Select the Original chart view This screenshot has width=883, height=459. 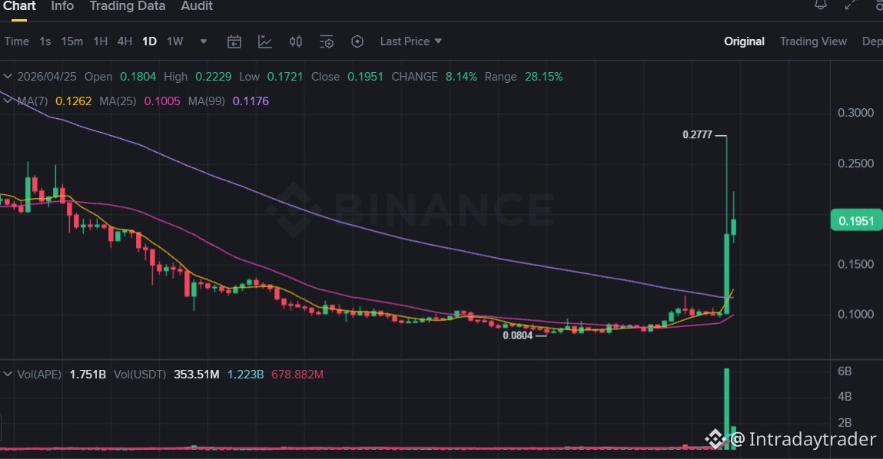(744, 41)
